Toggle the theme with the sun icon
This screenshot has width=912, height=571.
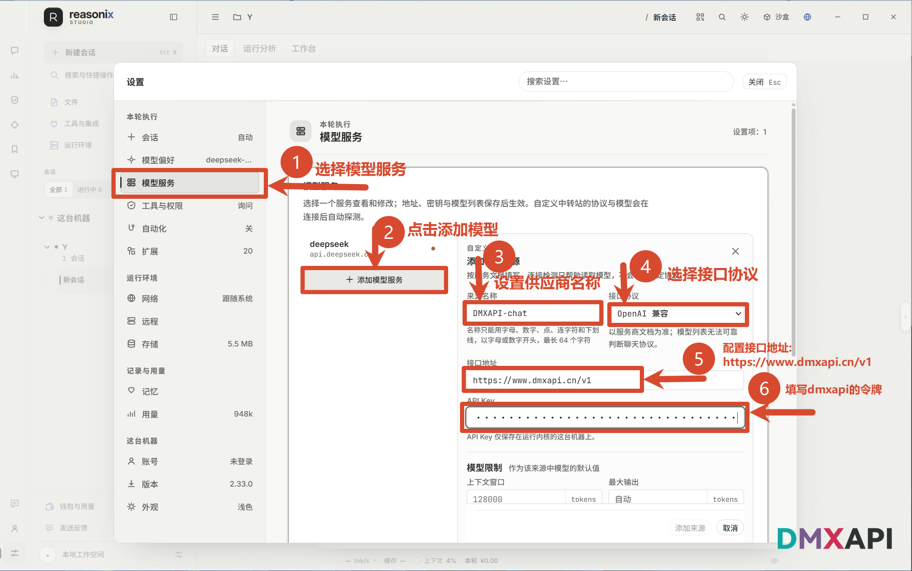[x=744, y=17]
